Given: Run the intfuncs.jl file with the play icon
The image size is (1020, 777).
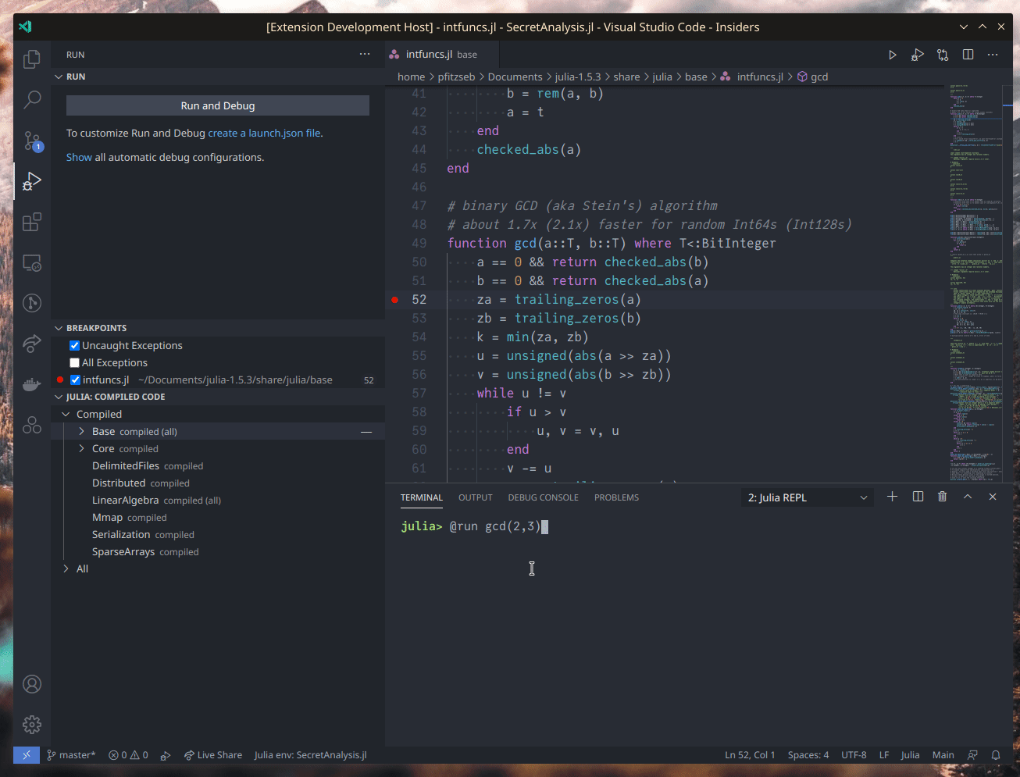Looking at the screenshot, I should tap(892, 55).
